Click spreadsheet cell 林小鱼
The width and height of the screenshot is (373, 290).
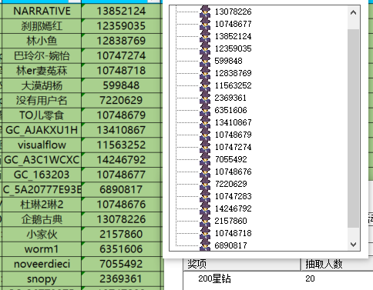coord(42,41)
